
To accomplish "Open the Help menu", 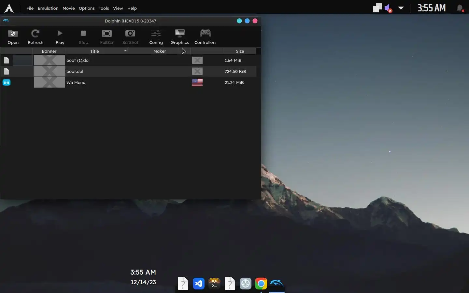I will click(x=132, y=8).
